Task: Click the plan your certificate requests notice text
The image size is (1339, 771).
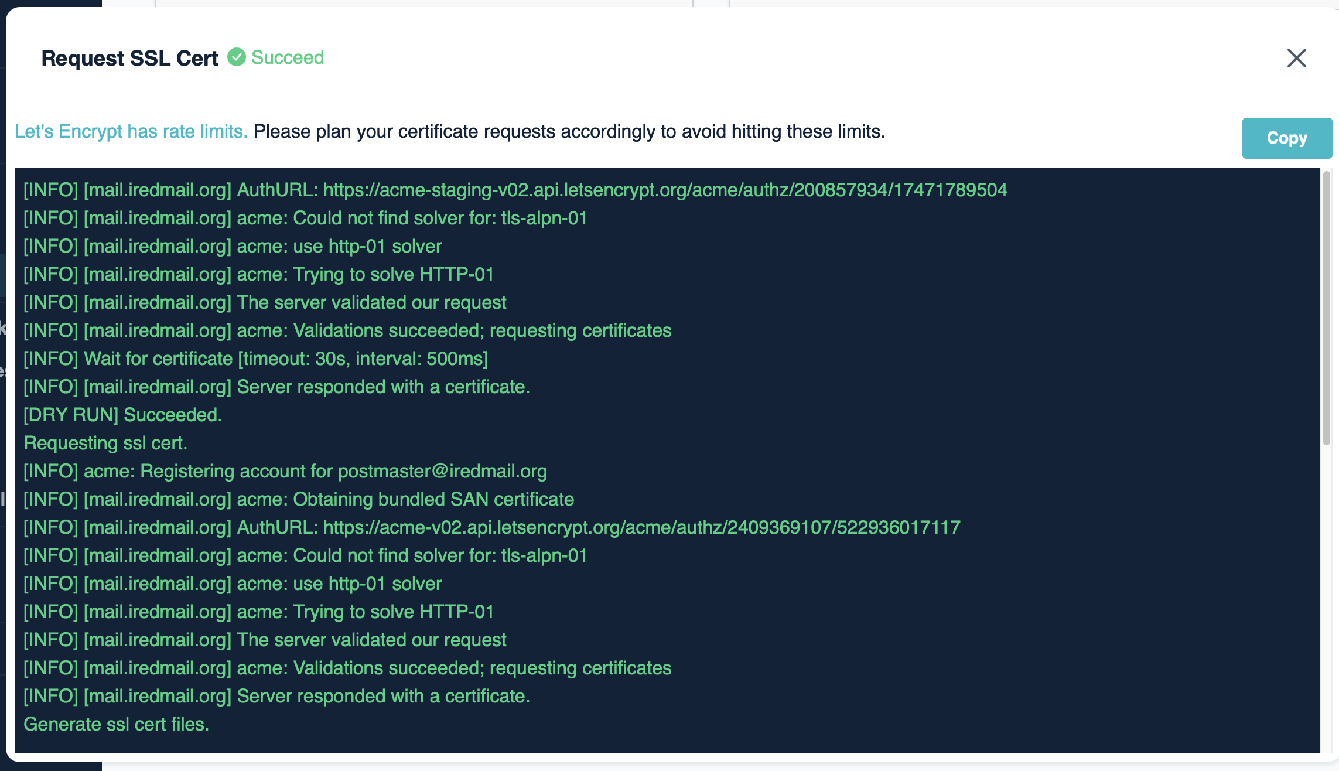Action: (569, 131)
